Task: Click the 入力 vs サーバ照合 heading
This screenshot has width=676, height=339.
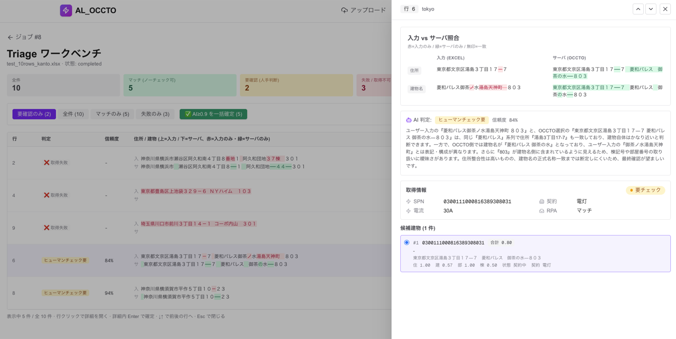Action: [x=434, y=38]
